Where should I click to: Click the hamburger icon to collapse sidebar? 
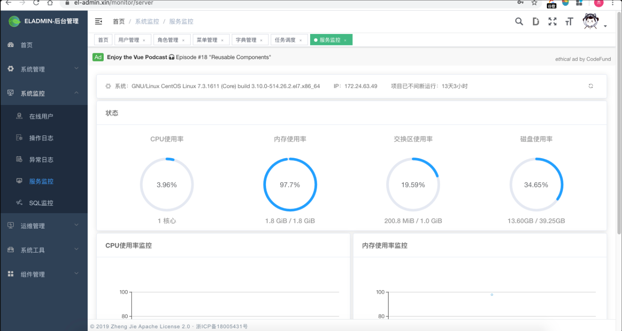point(98,21)
